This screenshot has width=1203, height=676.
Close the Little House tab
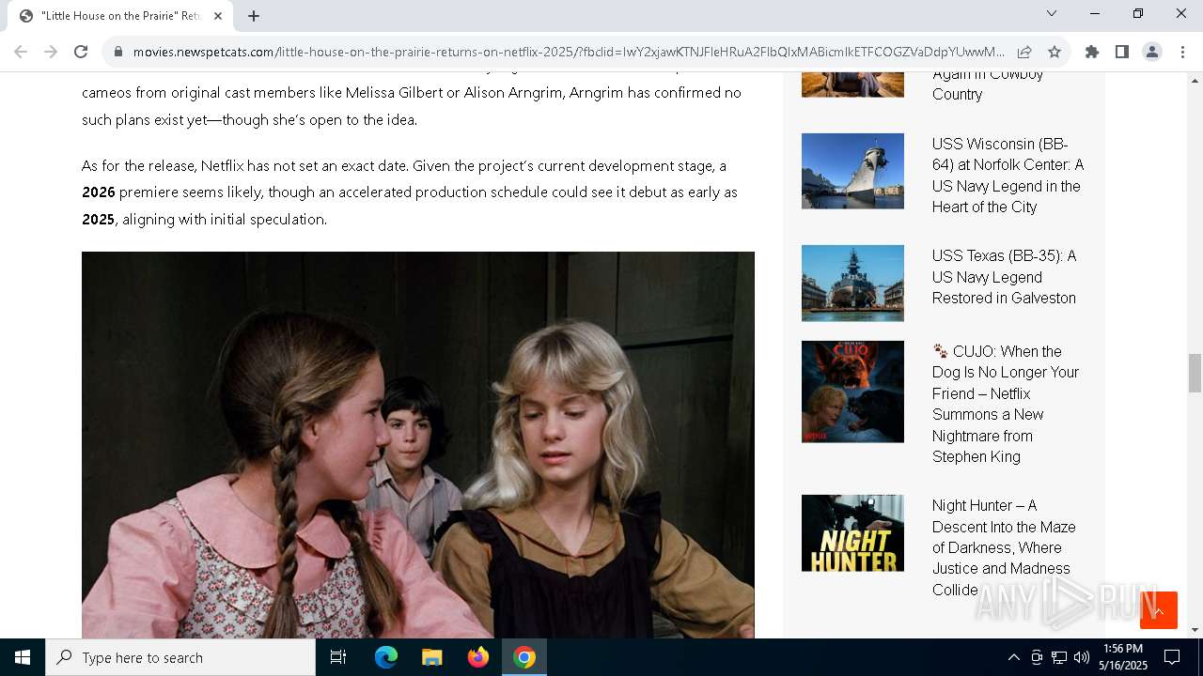pos(218,16)
